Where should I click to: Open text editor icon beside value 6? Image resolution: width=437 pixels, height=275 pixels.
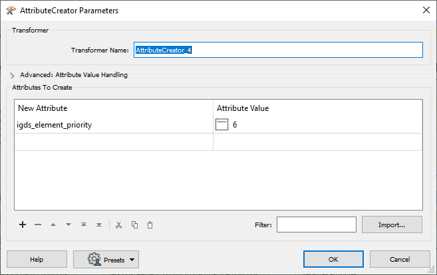[222, 124]
